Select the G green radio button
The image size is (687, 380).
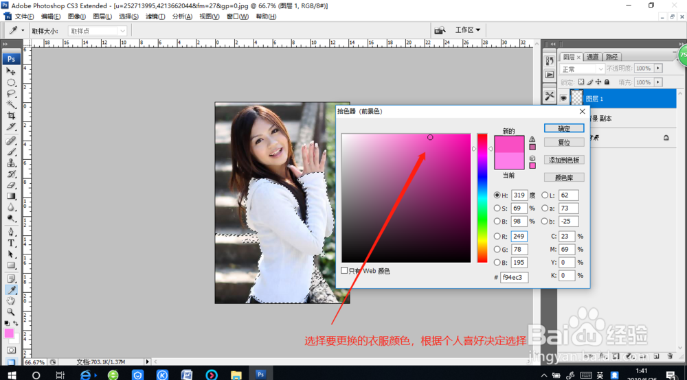click(x=497, y=249)
